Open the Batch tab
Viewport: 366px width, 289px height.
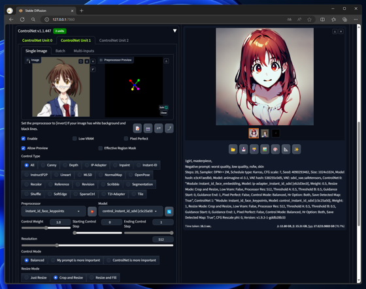(60, 51)
